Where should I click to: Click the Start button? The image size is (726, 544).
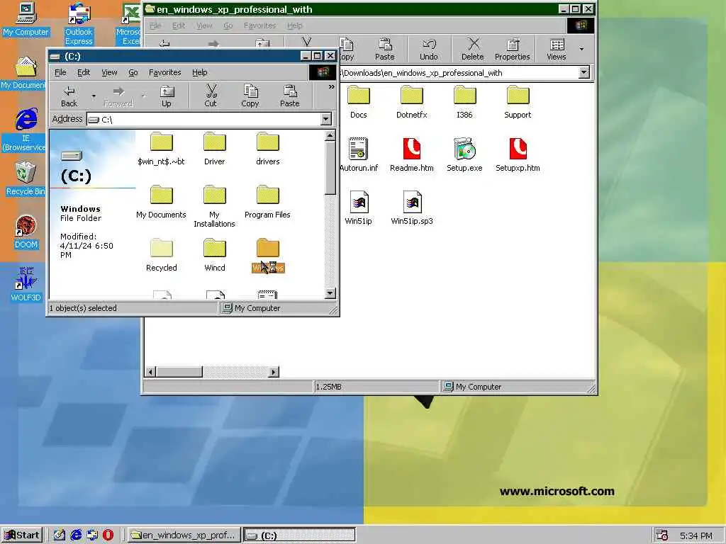pos(22,535)
